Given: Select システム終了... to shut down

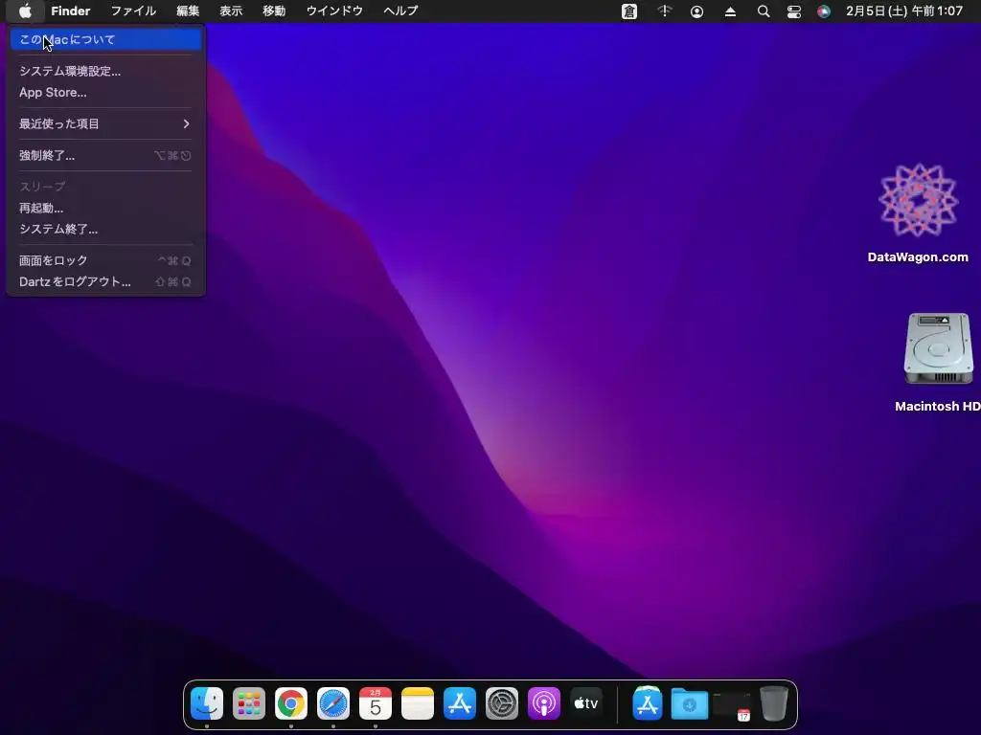Looking at the screenshot, I should click(x=105, y=230).
